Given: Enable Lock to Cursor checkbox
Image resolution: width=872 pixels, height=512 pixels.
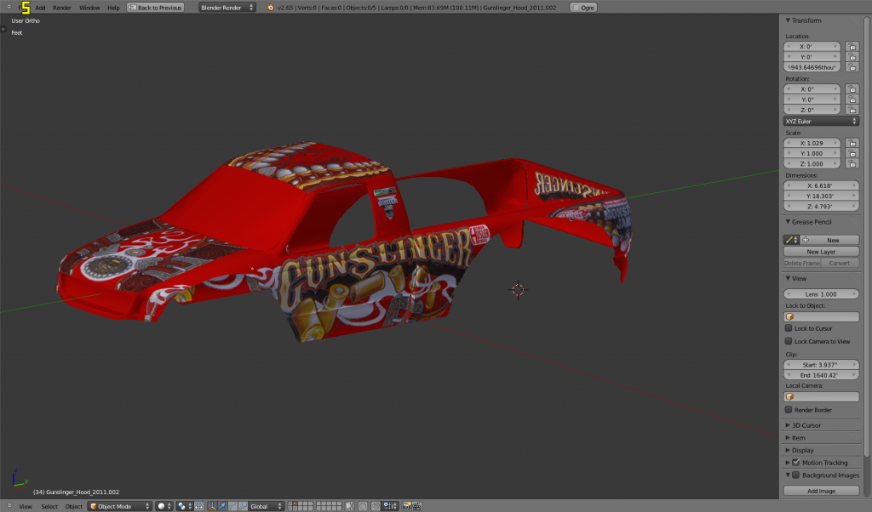Looking at the screenshot, I should (x=788, y=328).
